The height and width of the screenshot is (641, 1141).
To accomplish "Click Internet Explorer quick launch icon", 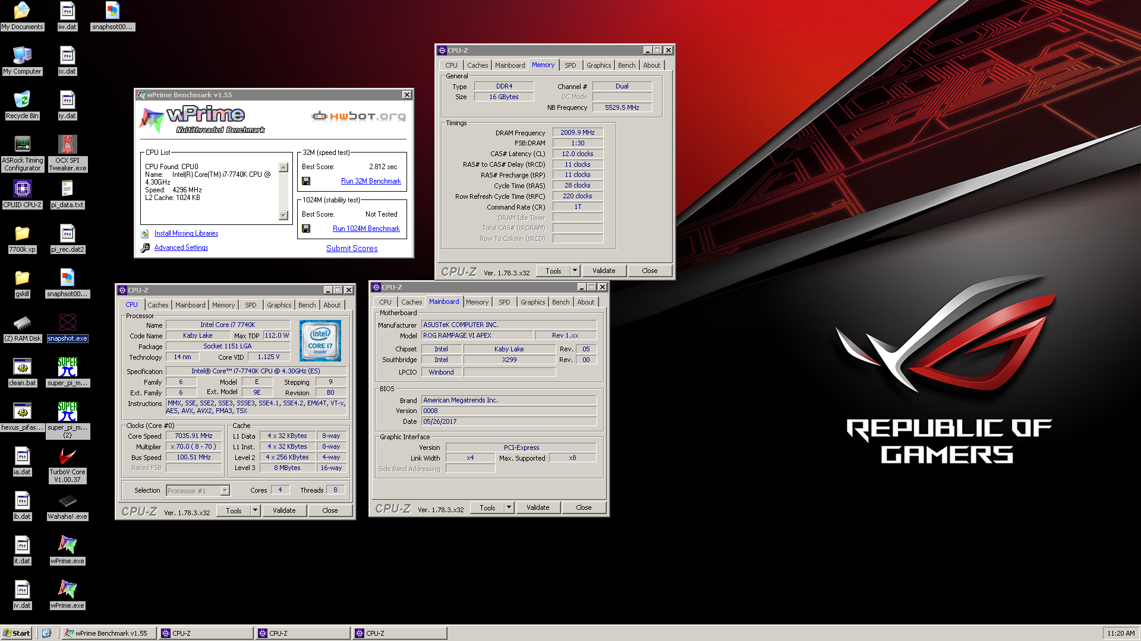I will [47, 633].
